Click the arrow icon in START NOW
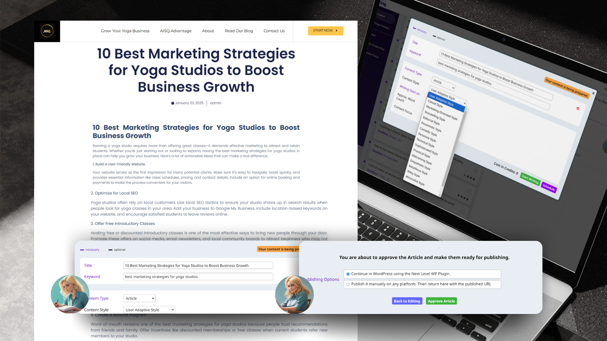607x341 pixels. point(337,31)
